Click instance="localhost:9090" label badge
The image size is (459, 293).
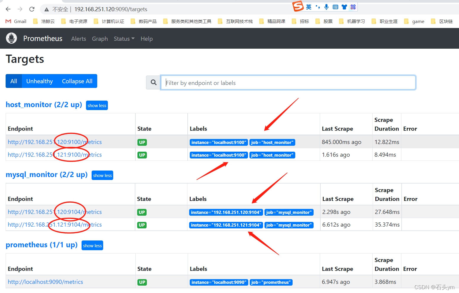[x=219, y=282]
